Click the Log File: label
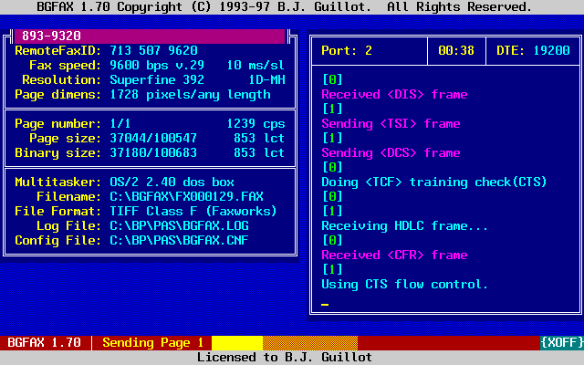Screen dimensions: 584x365 click(69, 225)
